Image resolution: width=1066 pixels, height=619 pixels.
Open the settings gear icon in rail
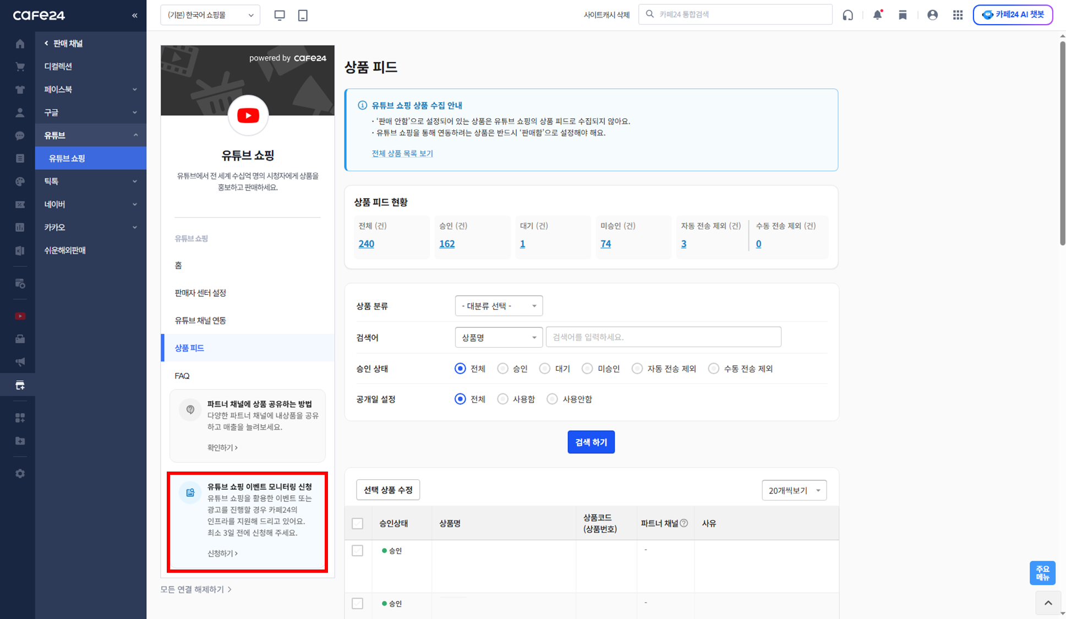[x=20, y=474]
